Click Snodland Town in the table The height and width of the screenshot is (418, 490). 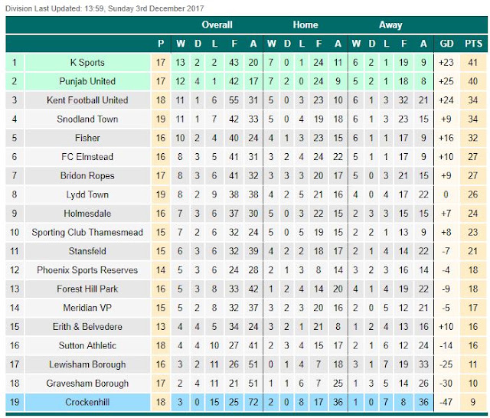[87, 119]
